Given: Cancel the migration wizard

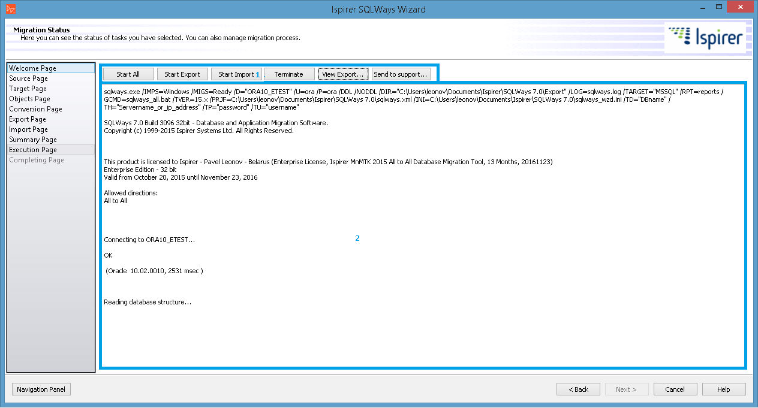Looking at the screenshot, I should coord(675,389).
